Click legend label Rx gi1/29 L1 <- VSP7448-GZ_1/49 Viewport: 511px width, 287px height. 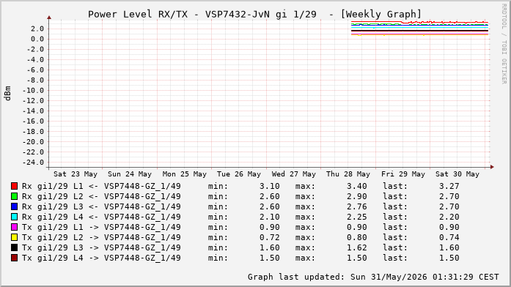pyautogui.click(x=101, y=186)
